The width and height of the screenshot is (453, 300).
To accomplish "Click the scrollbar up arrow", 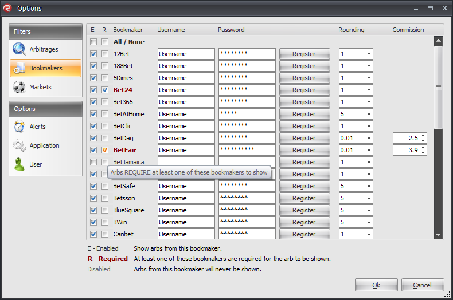I will [438, 41].
